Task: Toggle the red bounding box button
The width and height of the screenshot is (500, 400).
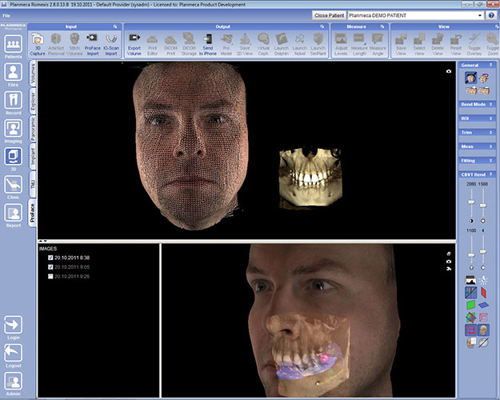Action: click(x=471, y=330)
